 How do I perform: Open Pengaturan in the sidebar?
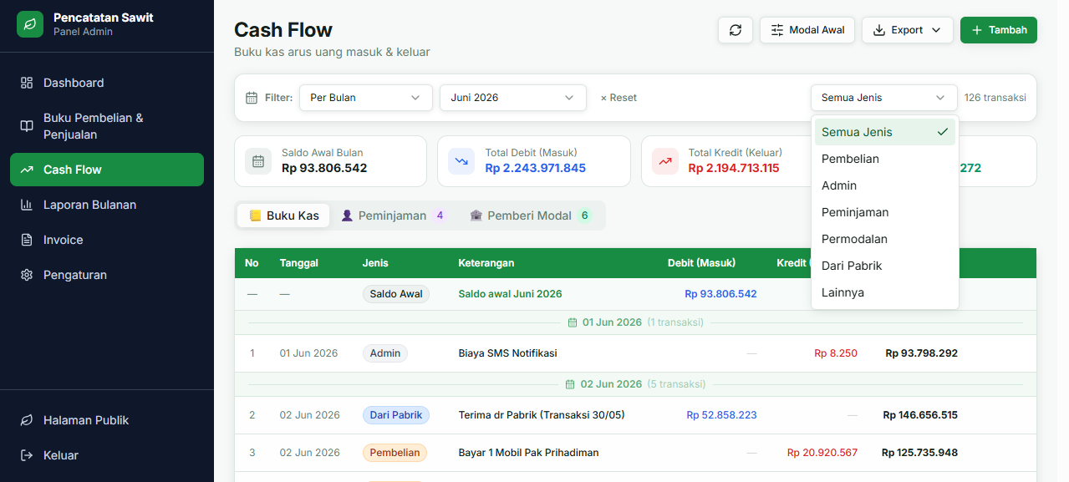107,275
